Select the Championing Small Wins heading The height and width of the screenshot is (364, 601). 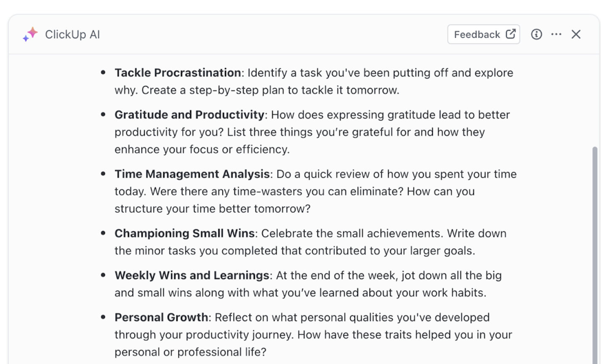point(185,233)
